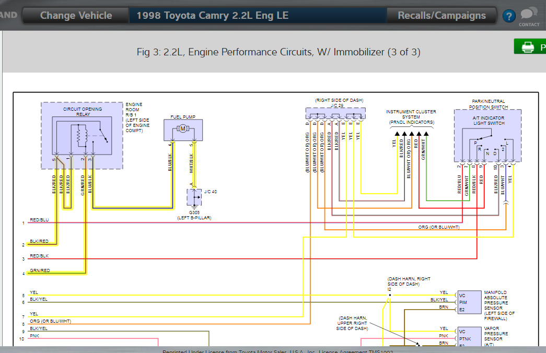Click the Vapor Pressure Sensor connector box
This screenshot has height=353, width=546.
click(469, 336)
